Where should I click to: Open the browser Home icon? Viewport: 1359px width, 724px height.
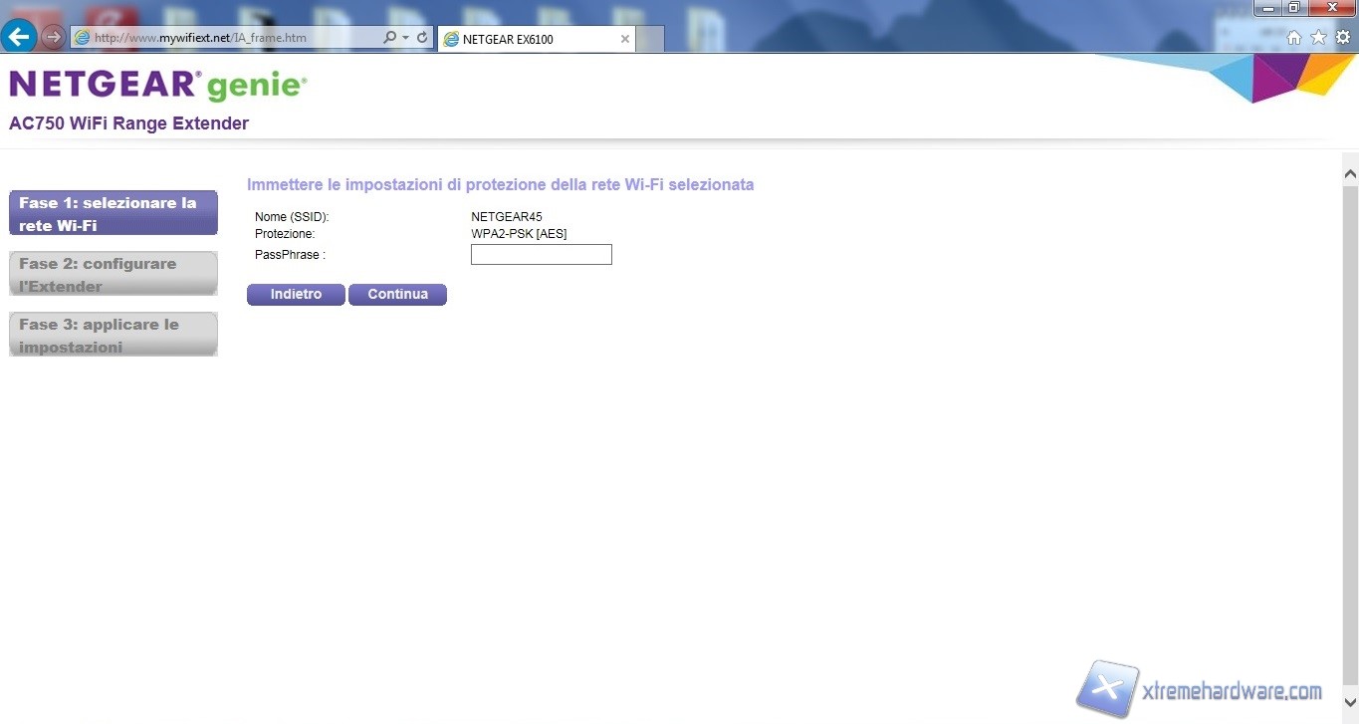pos(1293,38)
